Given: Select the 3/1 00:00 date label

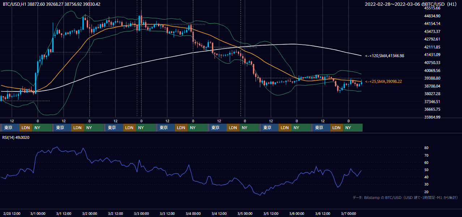Looking at the screenshot, I should point(38,213).
